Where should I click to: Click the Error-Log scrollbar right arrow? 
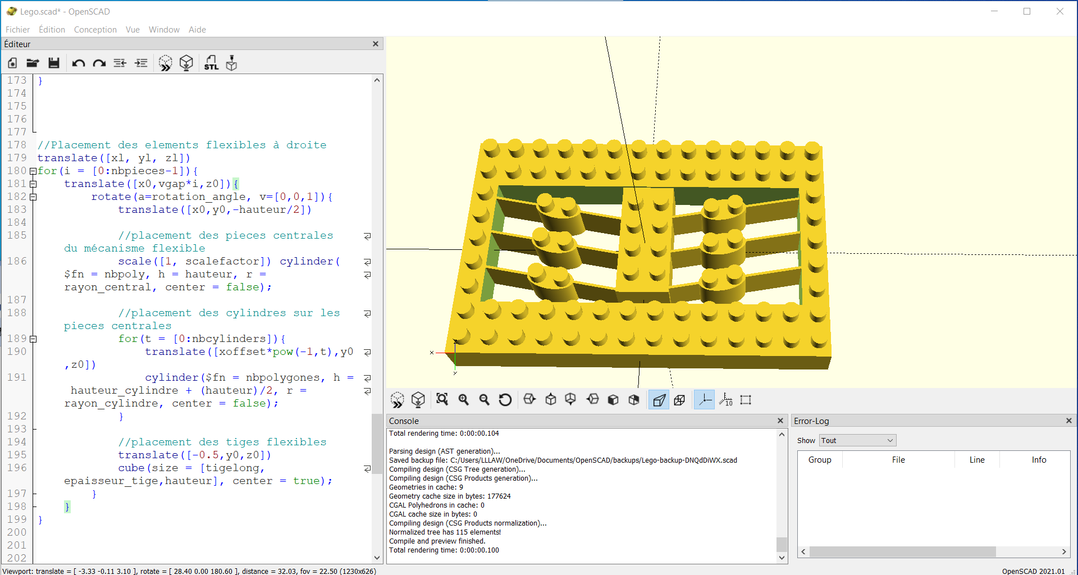point(1064,552)
